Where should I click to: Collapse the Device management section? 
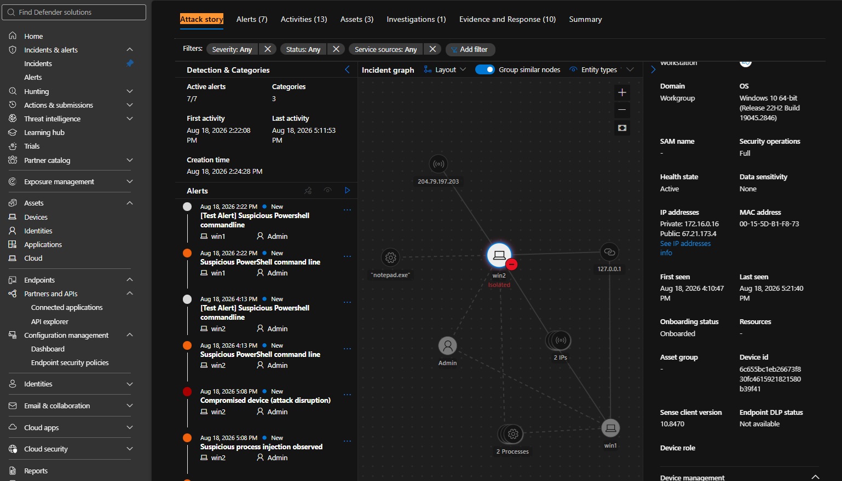point(815,477)
